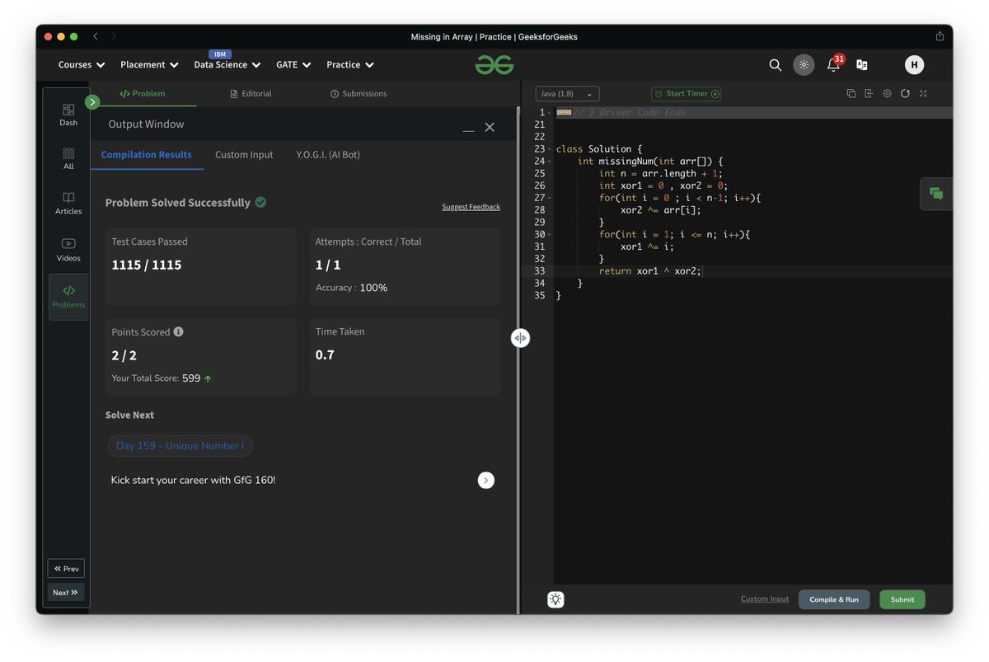The width and height of the screenshot is (989, 662).
Task: Expand the GATE dropdown
Action: click(x=293, y=64)
